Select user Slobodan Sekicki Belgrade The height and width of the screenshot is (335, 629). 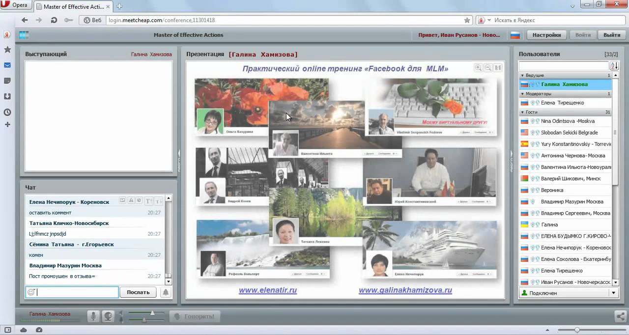(x=565, y=133)
